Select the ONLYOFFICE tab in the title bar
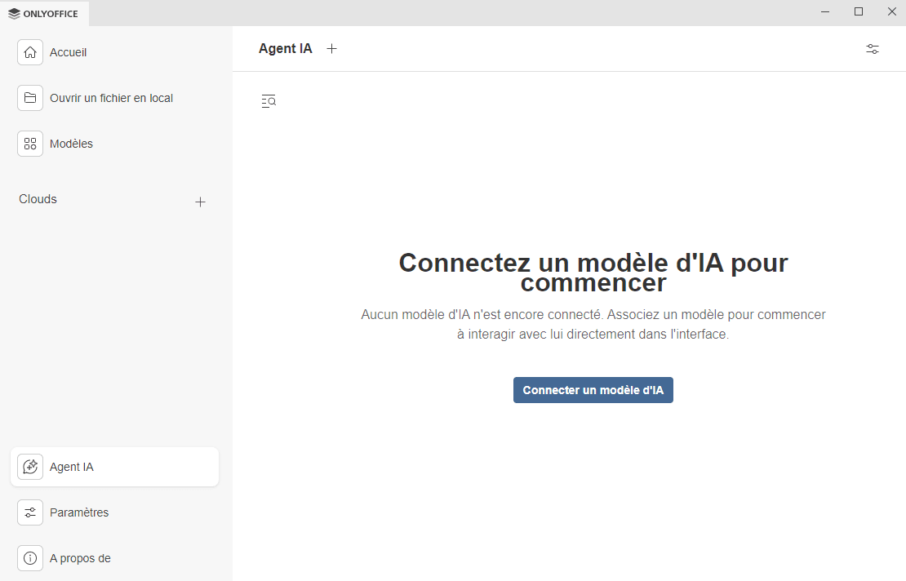The image size is (906, 581). [44, 13]
